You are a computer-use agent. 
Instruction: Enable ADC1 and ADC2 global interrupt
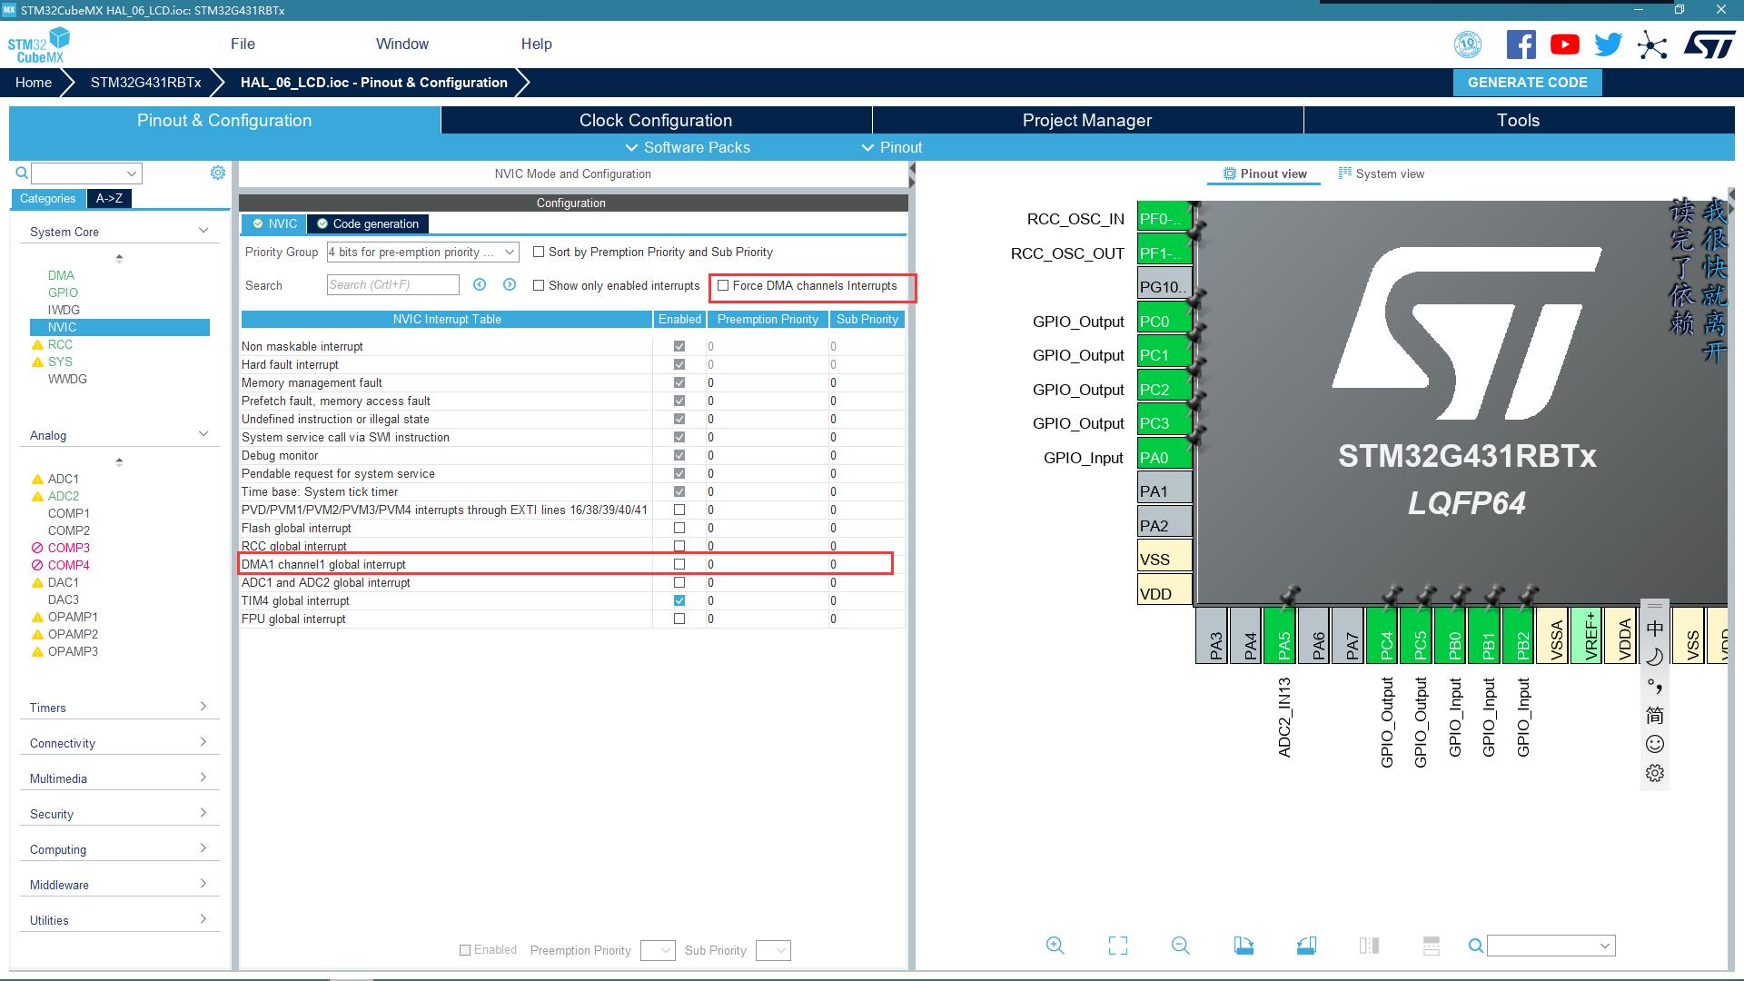click(x=679, y=582)
